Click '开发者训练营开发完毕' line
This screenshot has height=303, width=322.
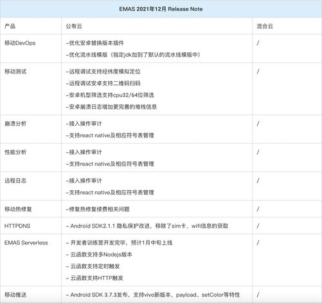click(x=119, y=242)
